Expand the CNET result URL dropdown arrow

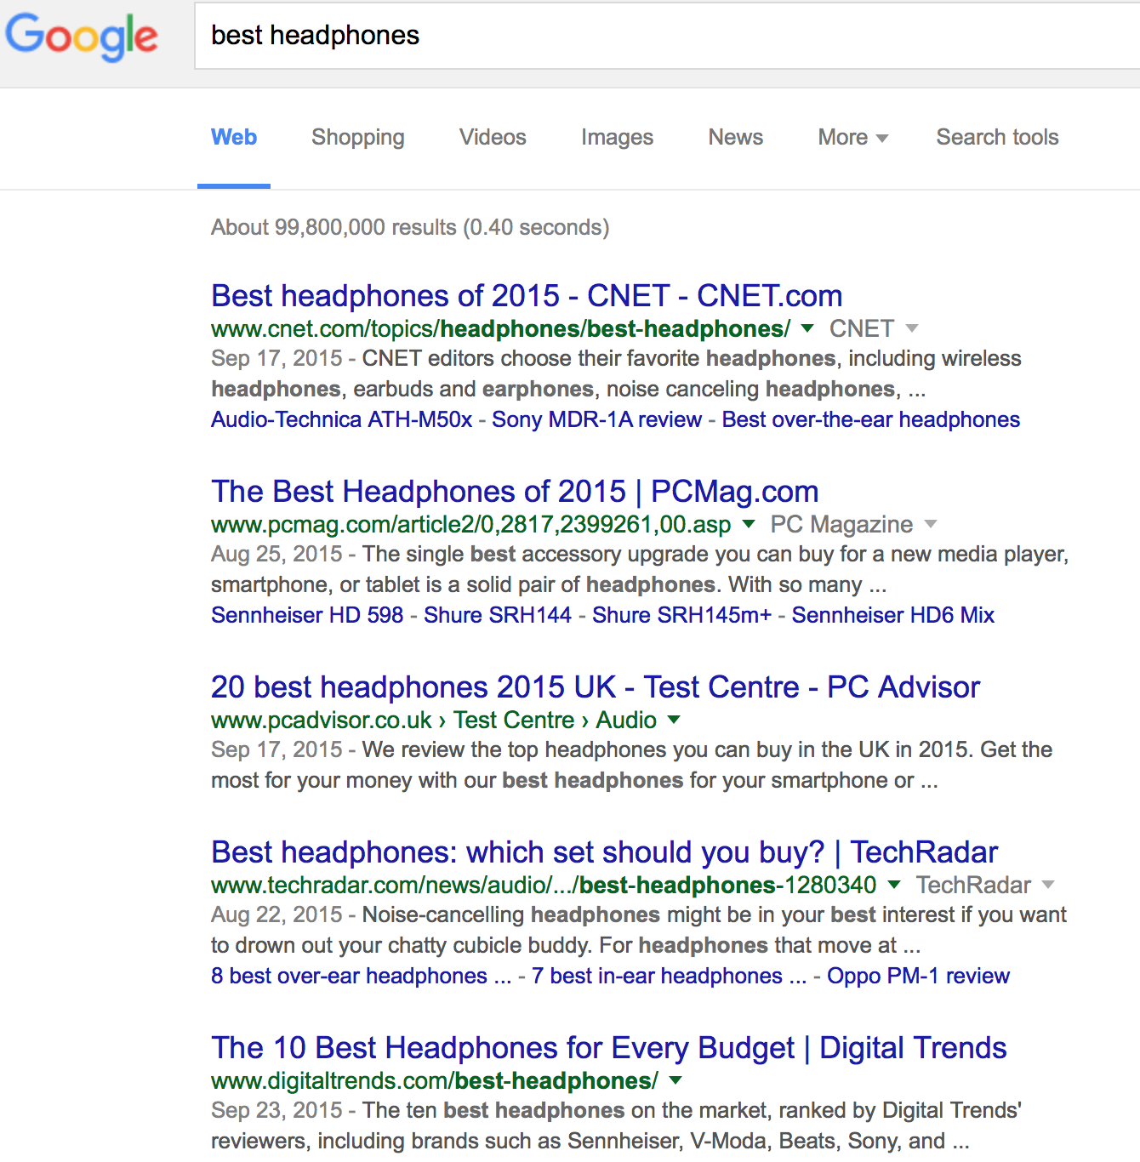pos(806,328)
